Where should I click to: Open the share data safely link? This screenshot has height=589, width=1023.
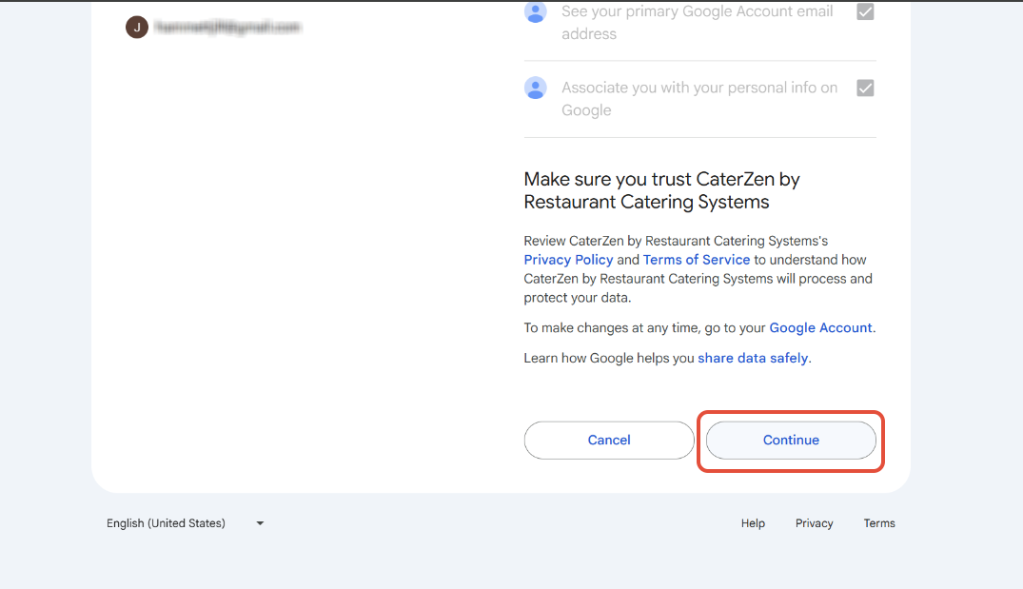752,358
